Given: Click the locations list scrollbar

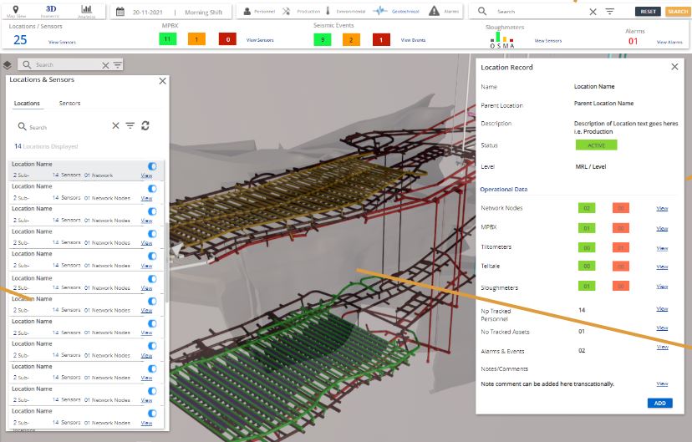Looking at the screenshot, I should click(x=167, y=262).
